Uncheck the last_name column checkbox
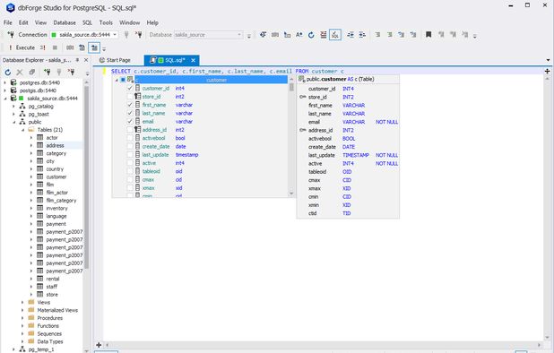This screenshot has width=554, height=353. [130, 113]
